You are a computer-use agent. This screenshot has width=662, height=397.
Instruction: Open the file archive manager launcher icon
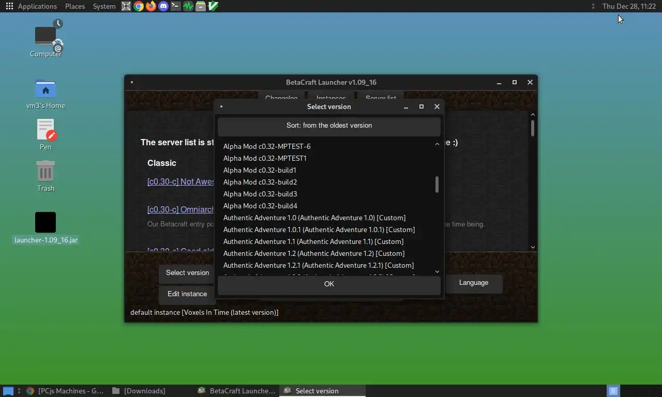tap(200, 6)
